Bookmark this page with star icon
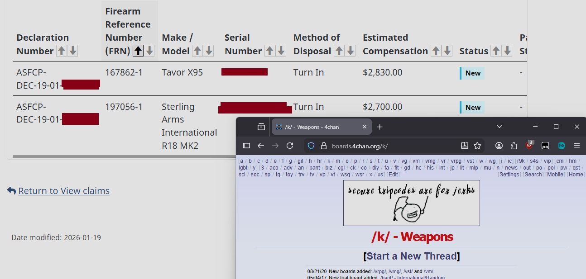Screen dimensions: 586x279 [477, 146]
